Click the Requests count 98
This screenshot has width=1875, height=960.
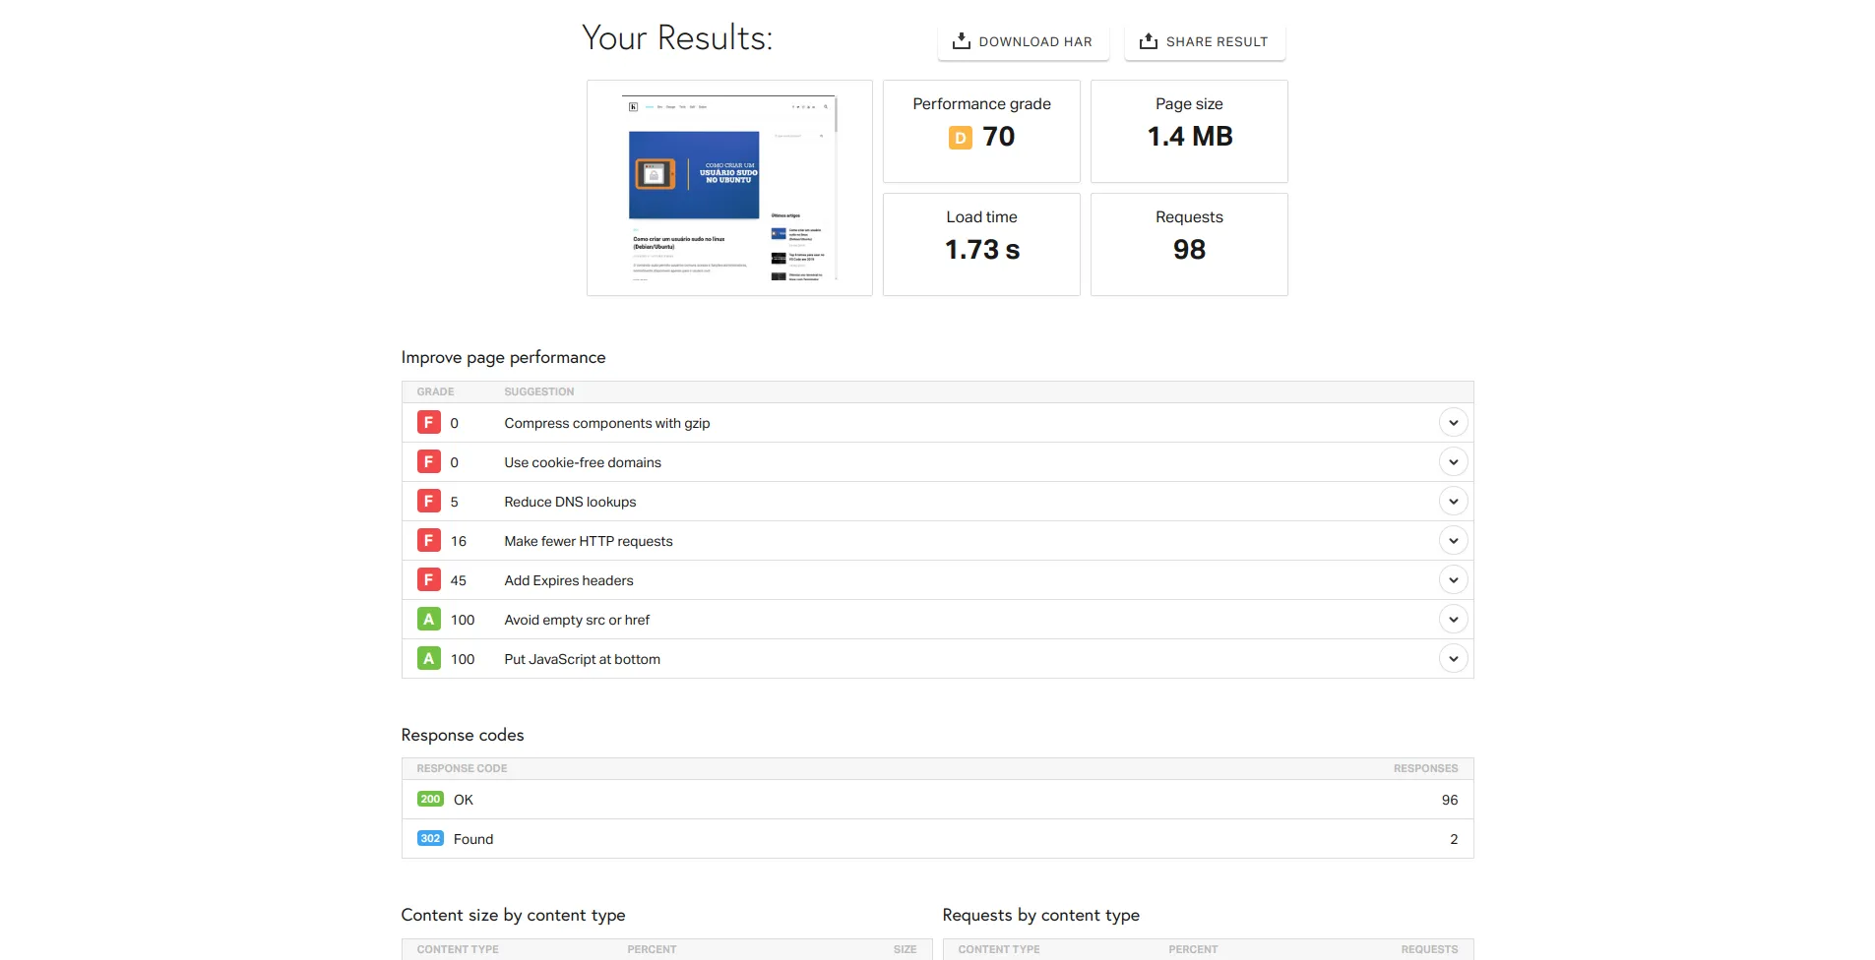[1189, 250]
